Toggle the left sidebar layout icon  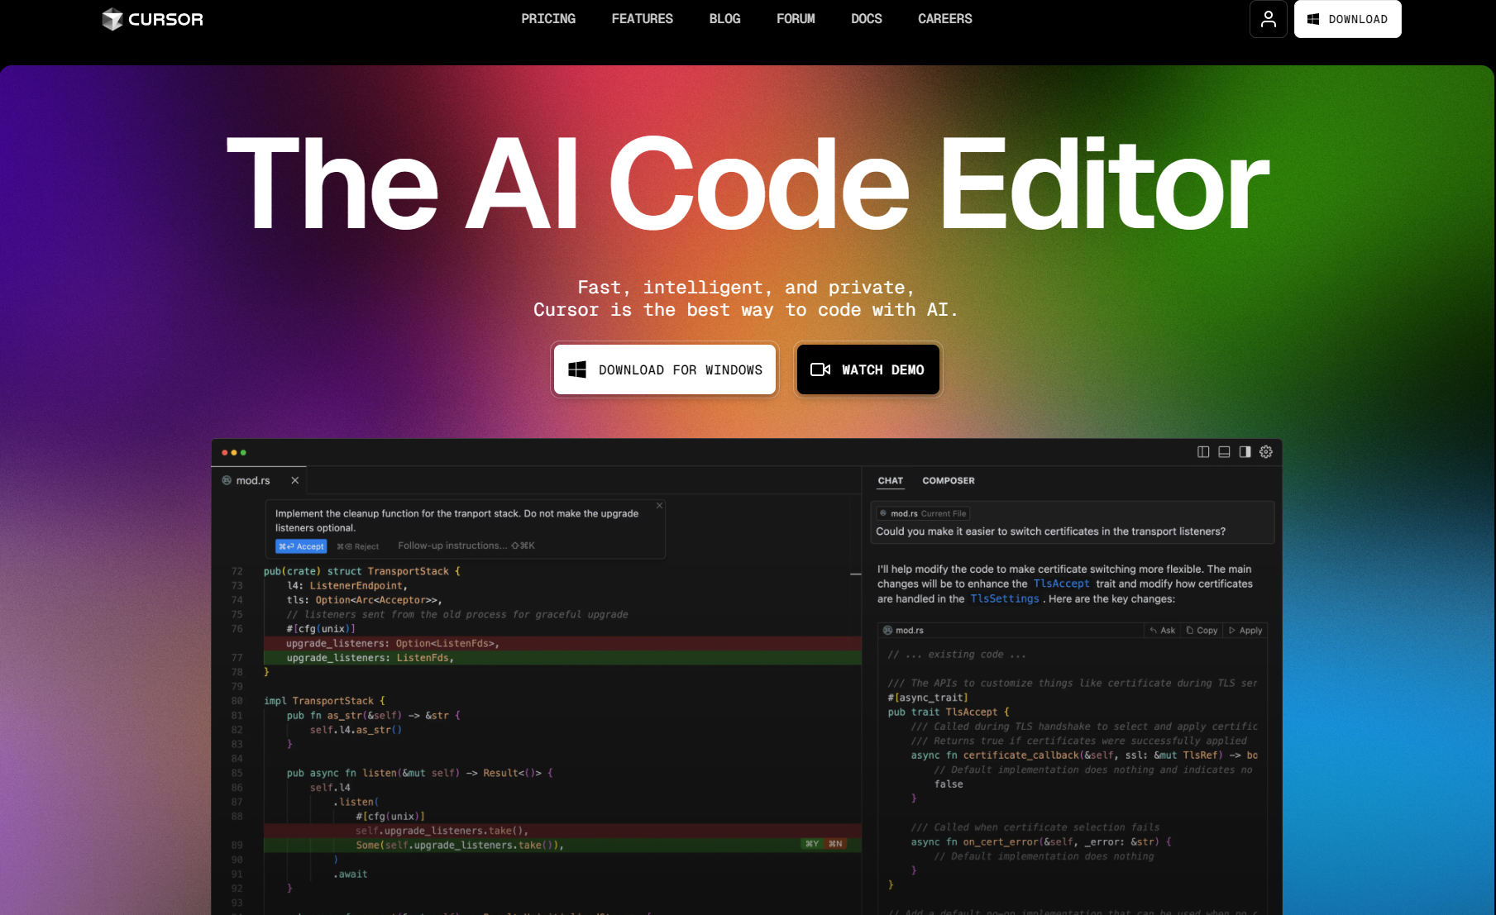coord(1203,452)
